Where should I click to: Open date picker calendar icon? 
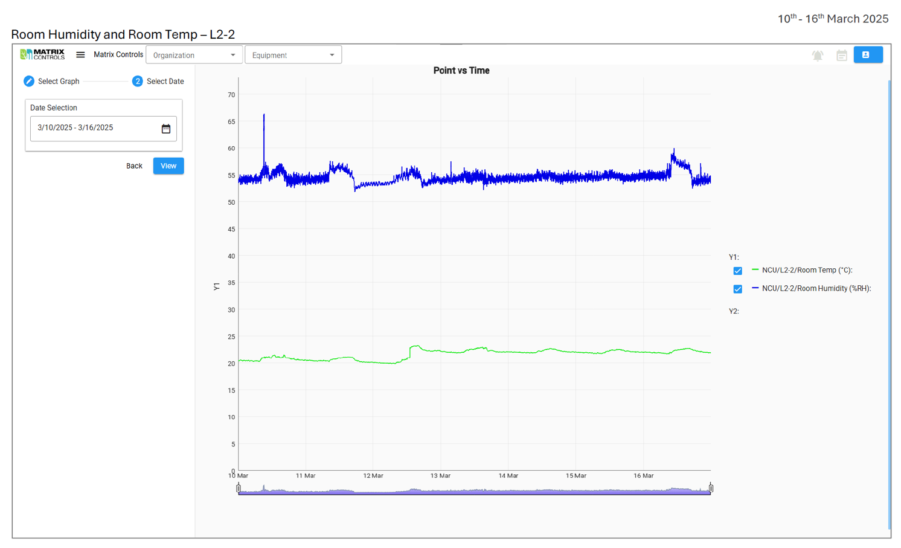tap(166, 129)
